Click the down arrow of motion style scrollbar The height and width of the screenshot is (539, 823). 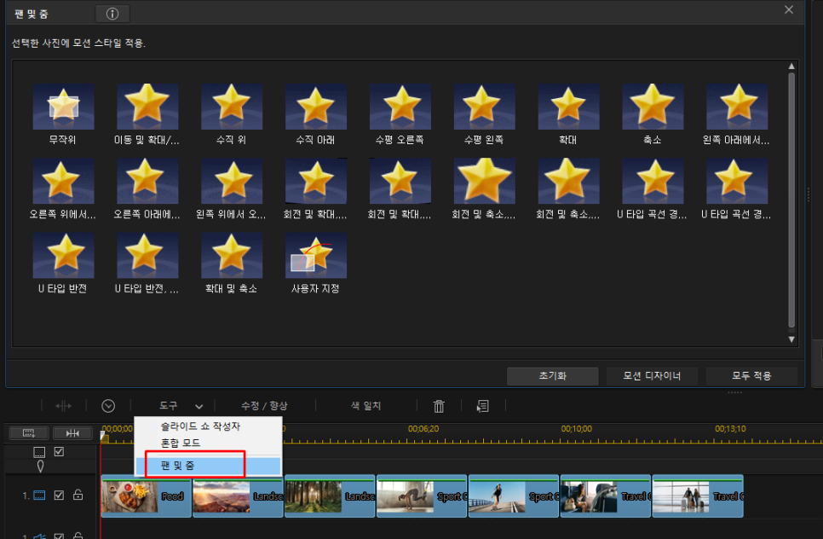pyautogui.click(x=791, y=339)
